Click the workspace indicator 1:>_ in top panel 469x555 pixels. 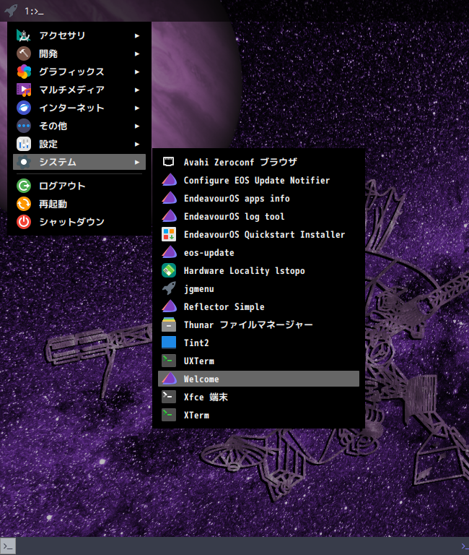pyautogui.click(x=34, y=12)
